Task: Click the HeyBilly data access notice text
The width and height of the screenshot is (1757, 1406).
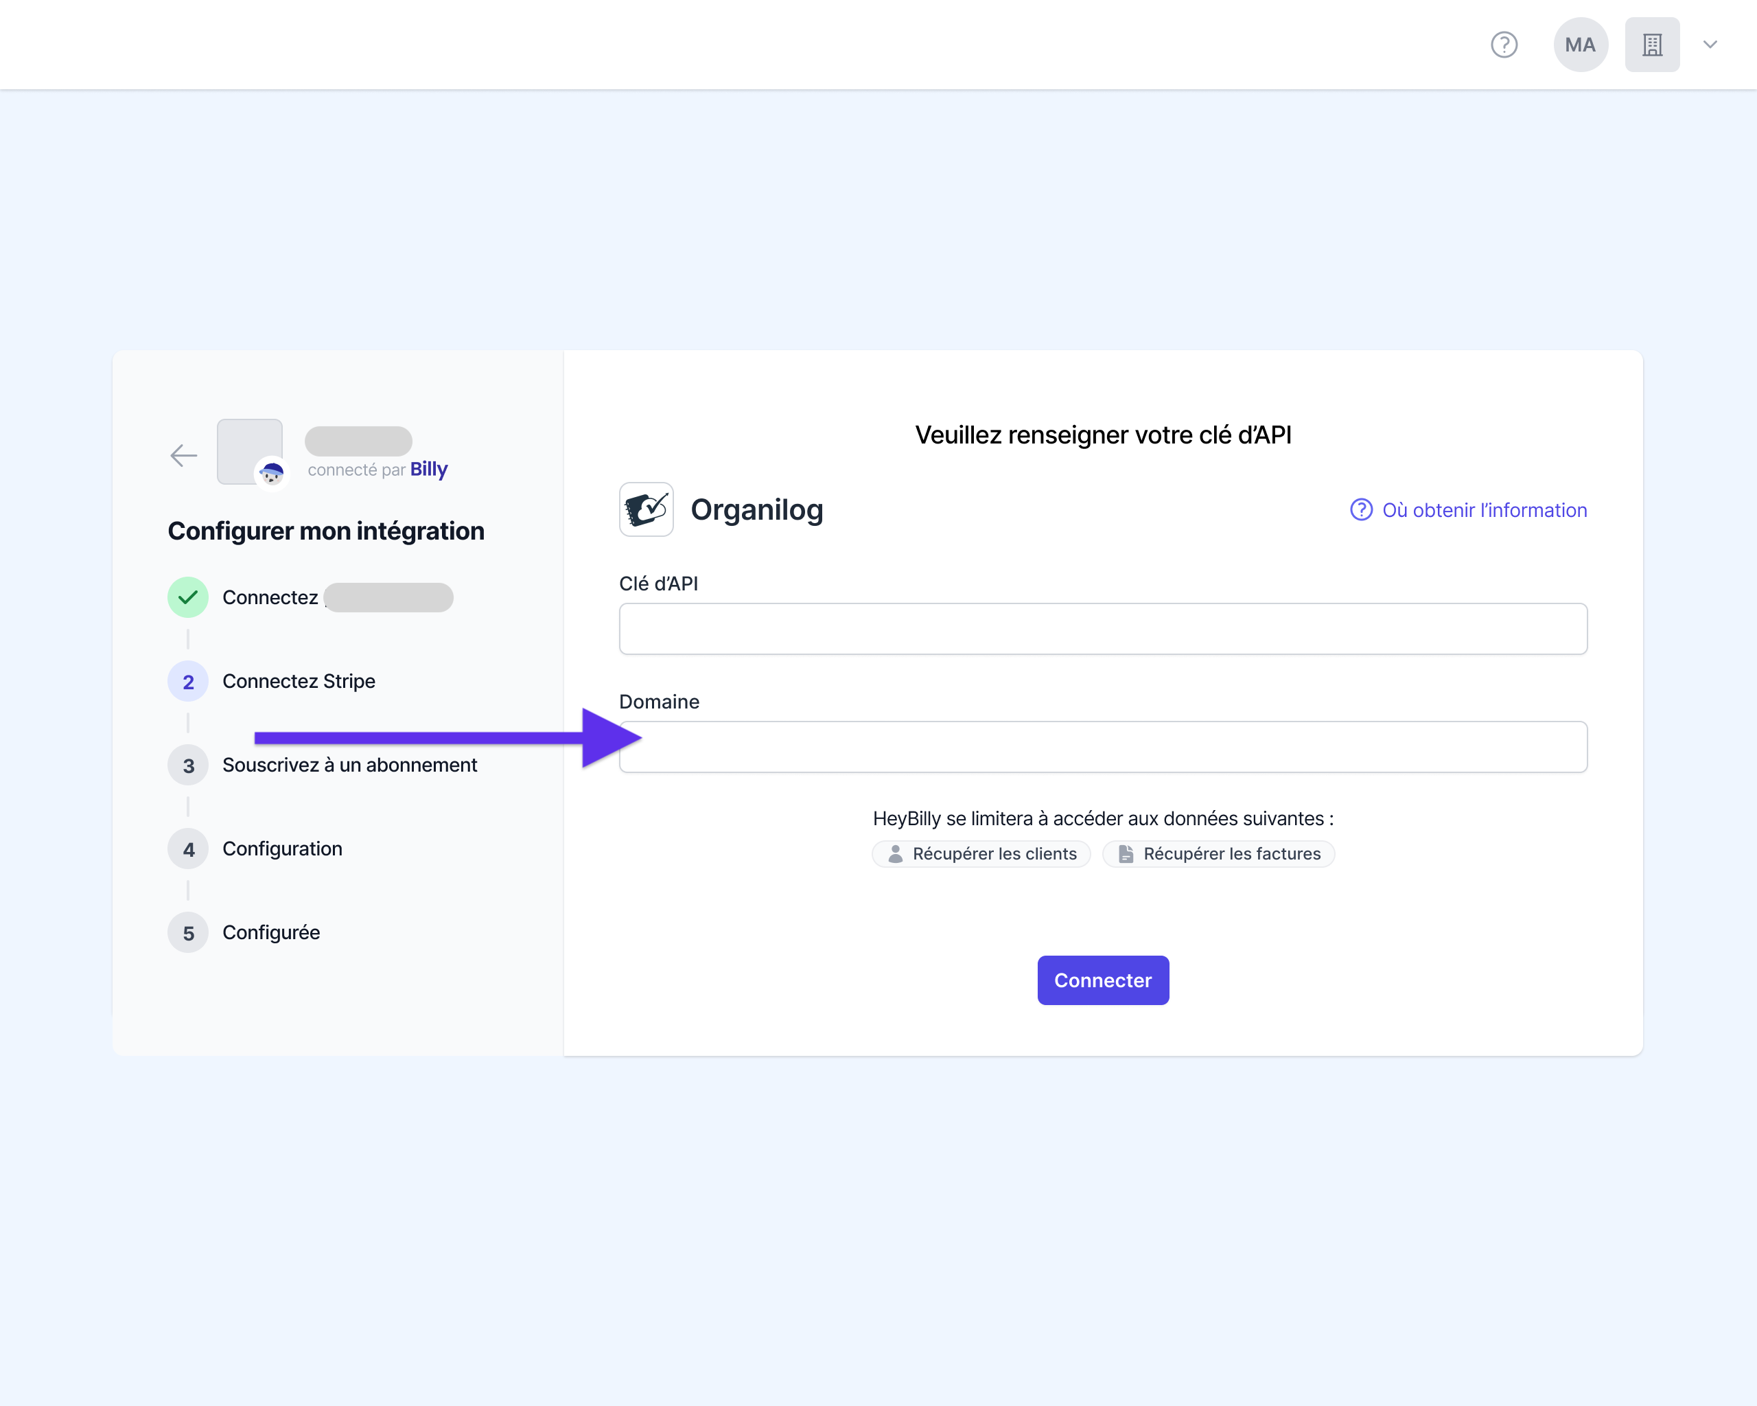Action: 1103,818
